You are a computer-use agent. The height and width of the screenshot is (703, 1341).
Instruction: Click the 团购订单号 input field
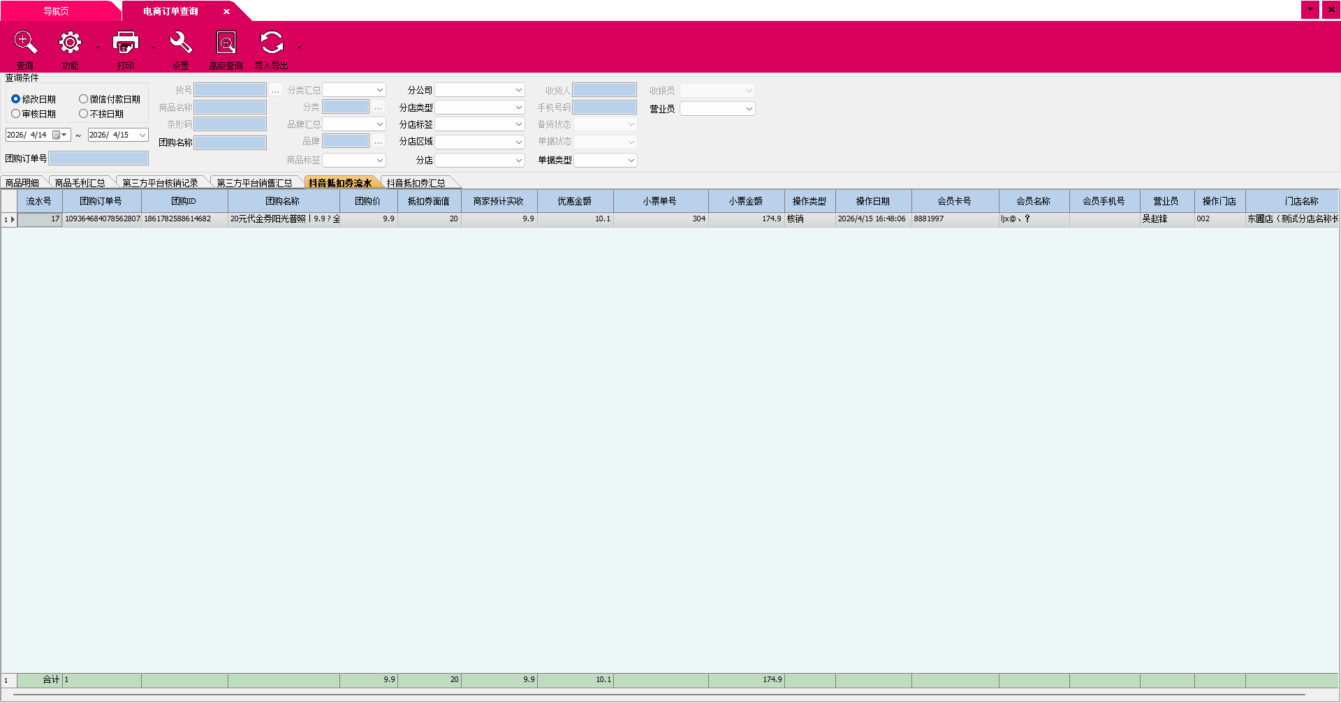tap(98, 158)
